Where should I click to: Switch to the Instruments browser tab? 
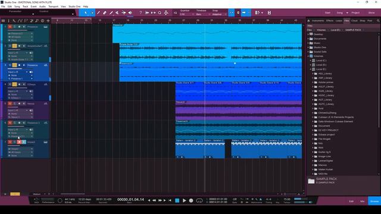click(317, 21)
